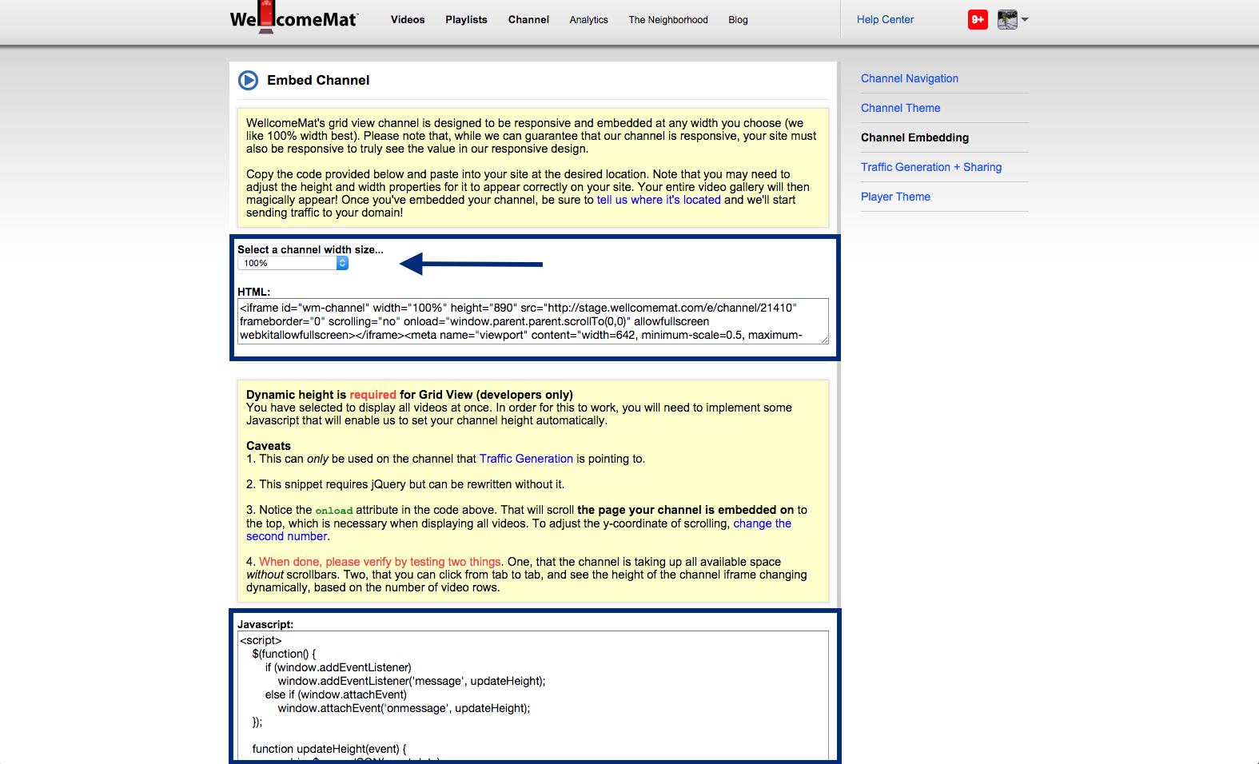1259x764 pixels.
Task: Open the Blog link
Action: tap(738, 20)
